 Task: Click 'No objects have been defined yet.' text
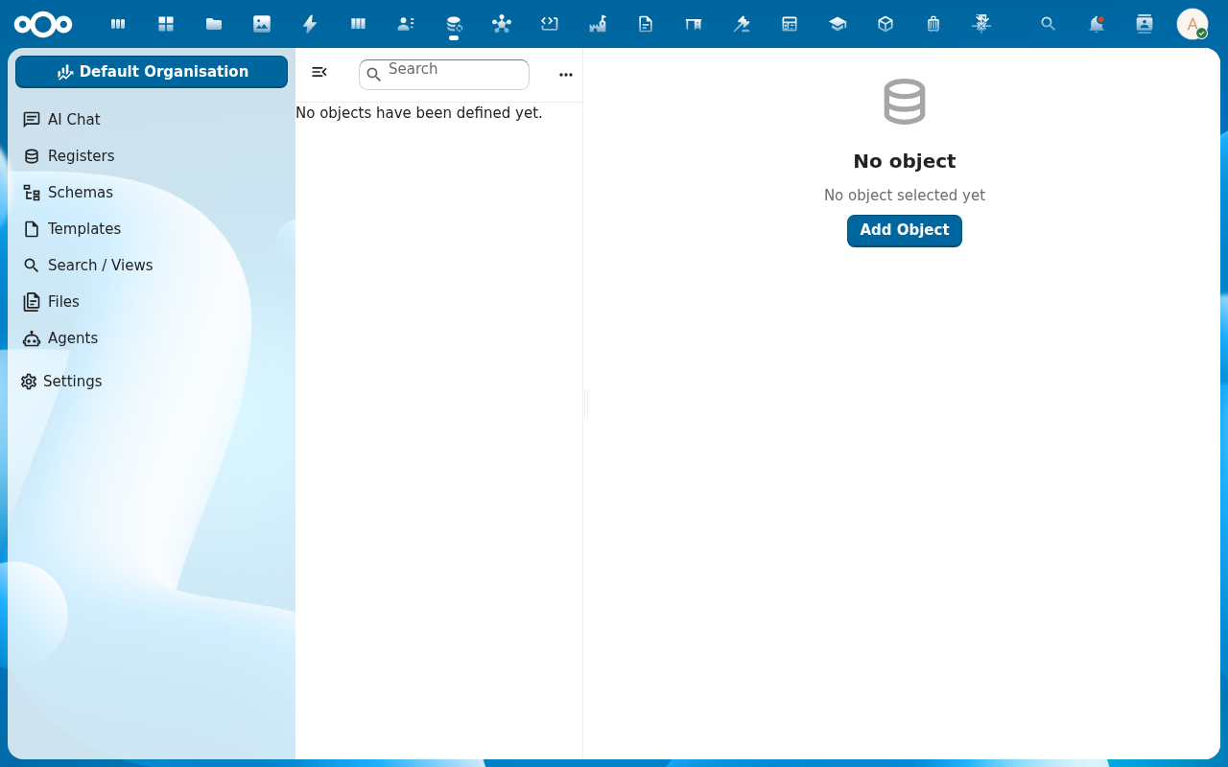pyautogui.click(x=419, y=113)
